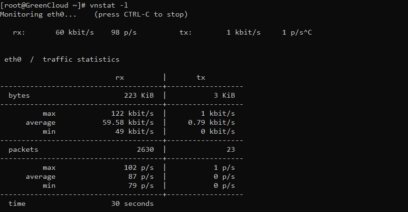Click the live rx 60 kbit/s reading
408x212 pixels.
pos(75,32)
